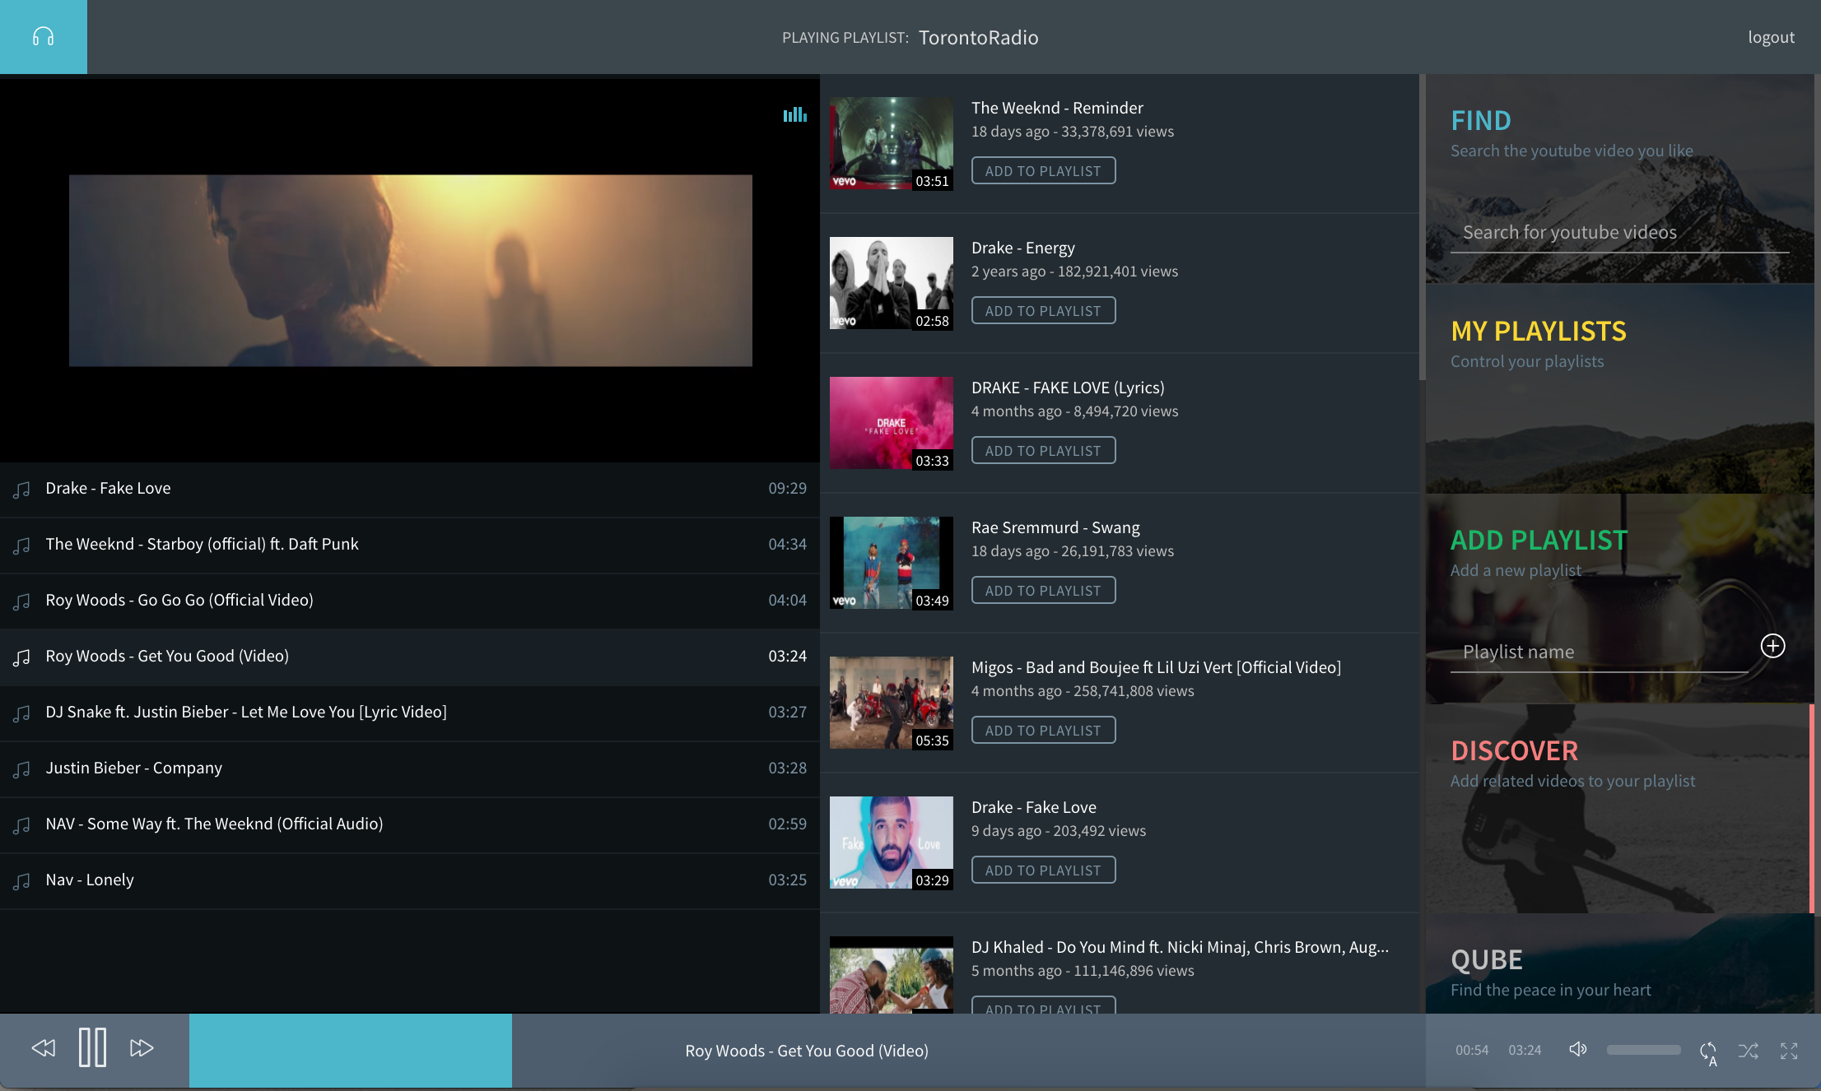This screenshot has width=1821, height=1091.
Task: Skip to the next track
Action: pyautogui.click(x=142, y=1047)
